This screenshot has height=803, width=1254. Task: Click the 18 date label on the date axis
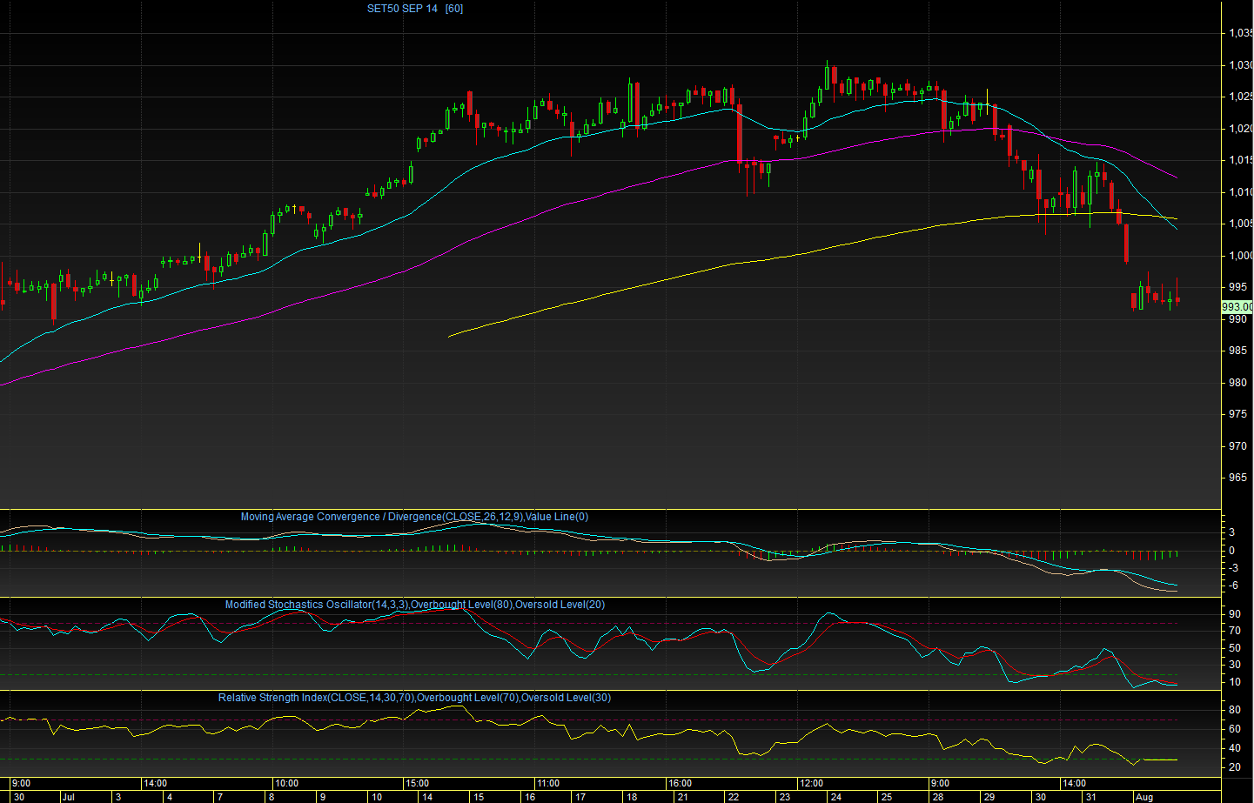click(632, 798)
